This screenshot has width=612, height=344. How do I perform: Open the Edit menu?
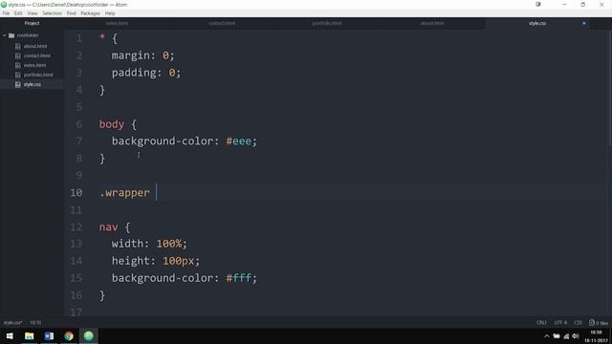18,13
